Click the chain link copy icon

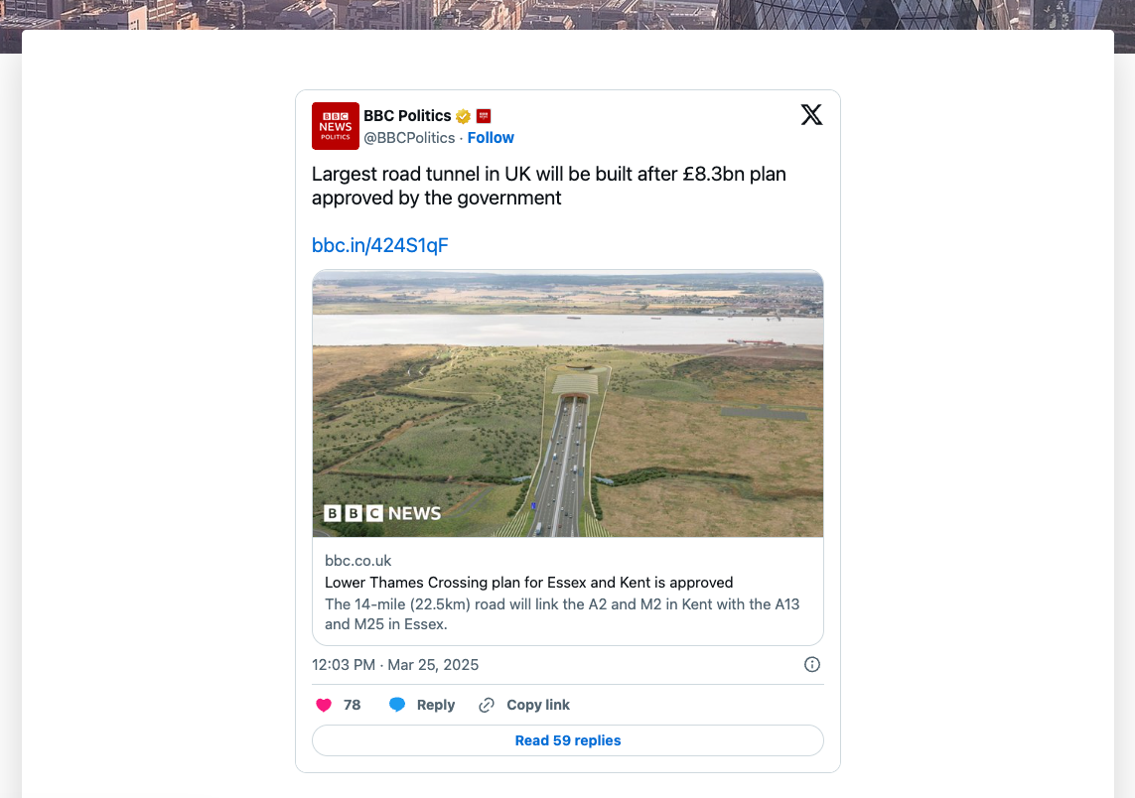(487, 705)
